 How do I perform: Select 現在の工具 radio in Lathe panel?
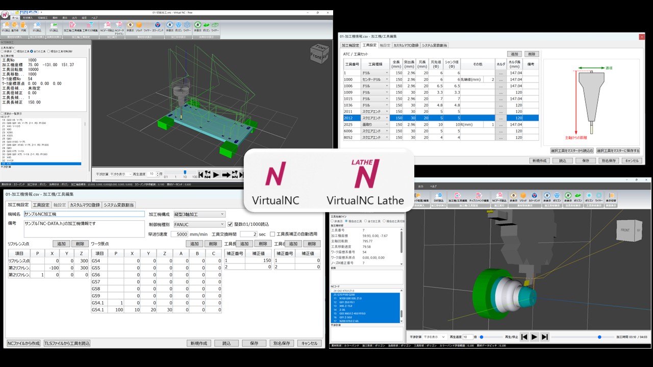tap(347, 221)
